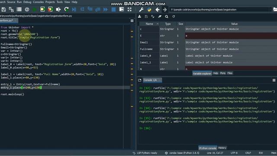Click the console interrupt kernel square icon
277x156 pixels.
click(x=274, y=80)
